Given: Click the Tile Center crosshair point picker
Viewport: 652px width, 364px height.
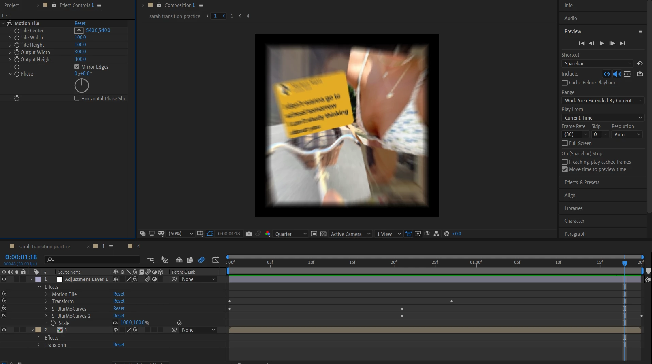Looking at the screenshot, I should pyautogui.click(x=79, y=31).
